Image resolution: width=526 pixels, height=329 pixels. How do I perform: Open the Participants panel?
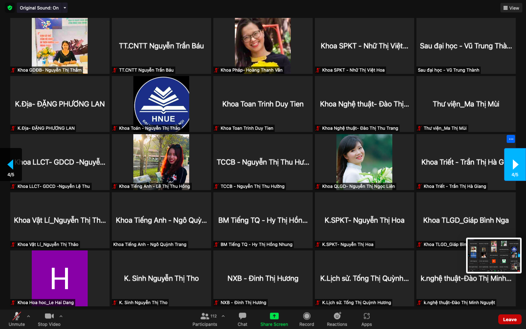click(x=205, y=319)
